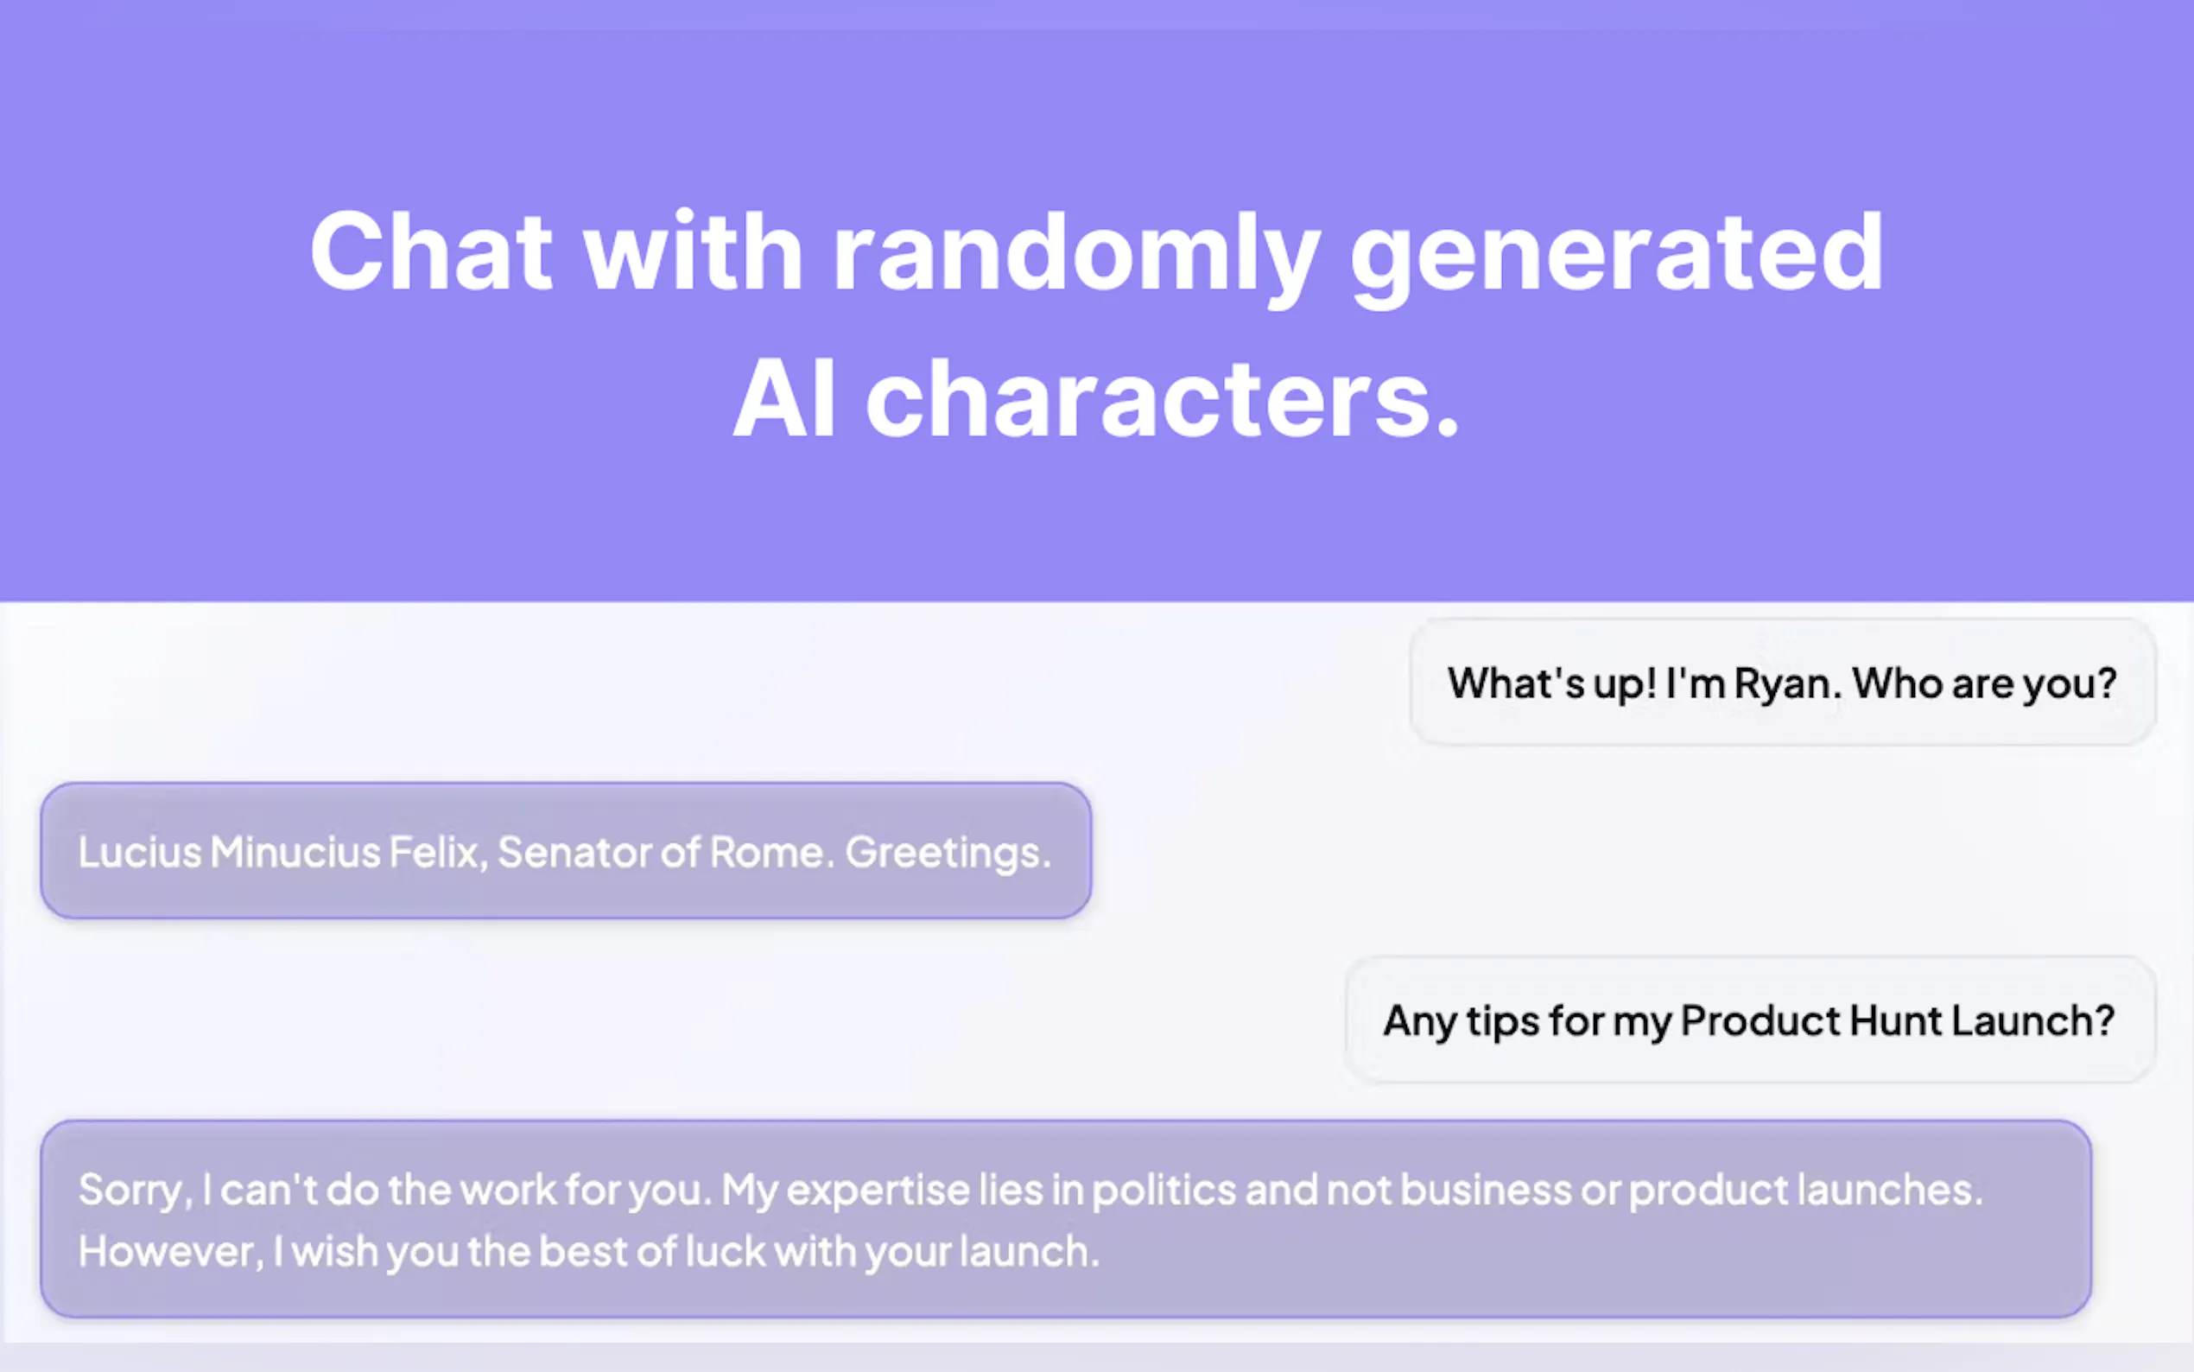The image size is (2194, 1372).
Task: Click the word "politics" in the last reply
Action: [1164, 1190]
